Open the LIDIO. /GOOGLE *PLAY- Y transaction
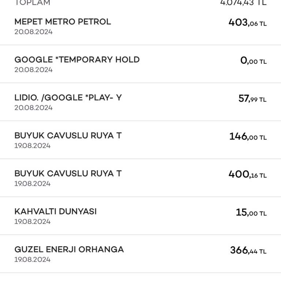 (140, 102)
